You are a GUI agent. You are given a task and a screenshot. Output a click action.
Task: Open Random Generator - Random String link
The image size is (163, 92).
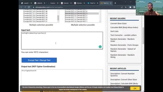[x=123, y=56]
